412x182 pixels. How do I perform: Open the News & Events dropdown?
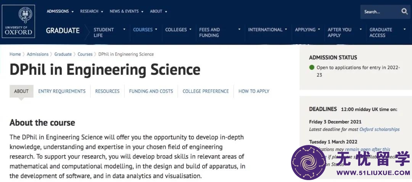click(127, 11)
